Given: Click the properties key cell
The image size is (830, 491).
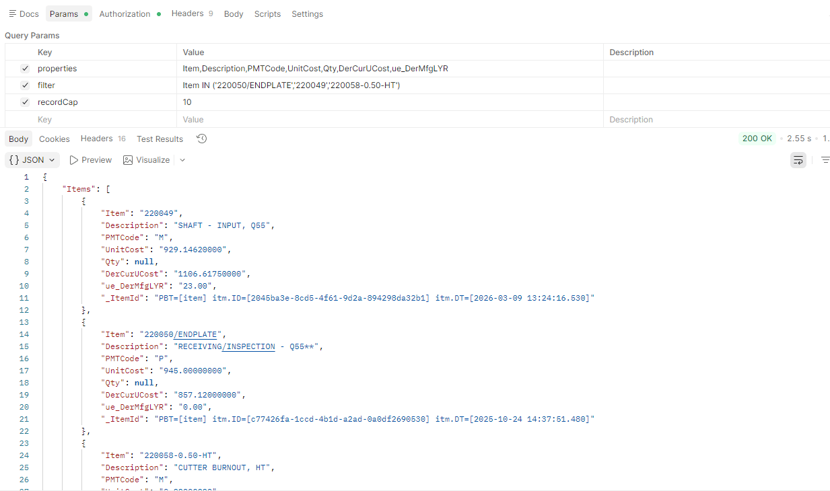Looking at the screenshot, I should pos(106,69).
